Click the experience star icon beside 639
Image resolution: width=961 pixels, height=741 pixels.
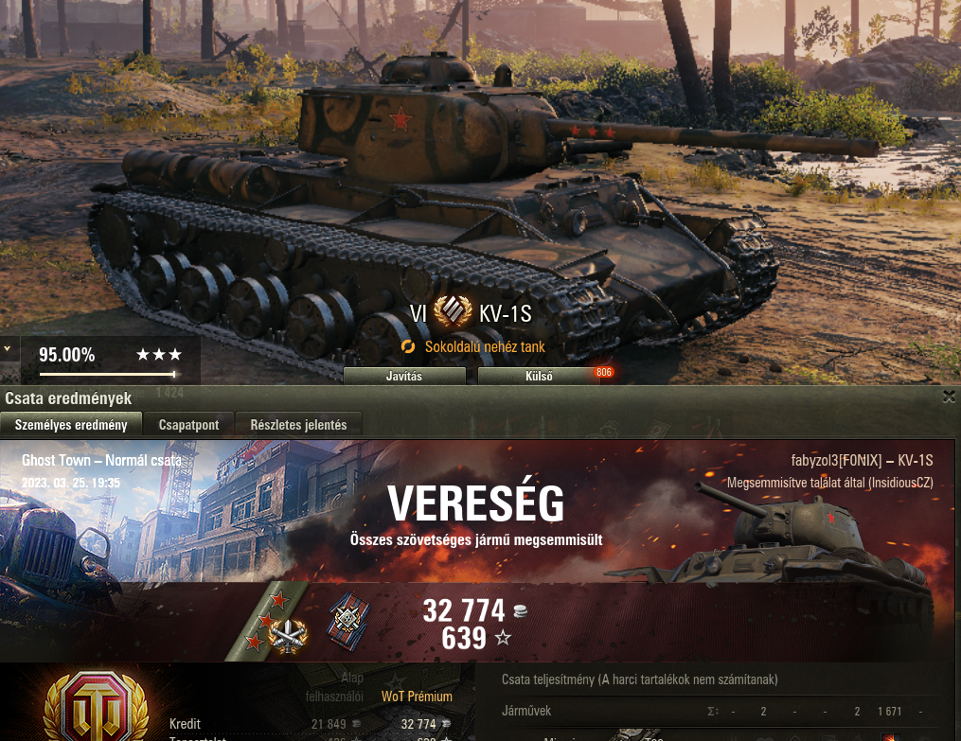coord(503,638)
